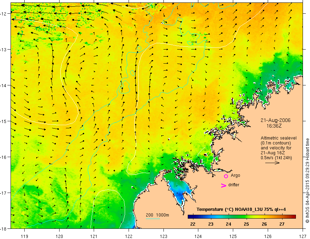The width and height of the screenshot is (310, 239).
Task: Click latitude axis label -18
Action: coord(4,229)
